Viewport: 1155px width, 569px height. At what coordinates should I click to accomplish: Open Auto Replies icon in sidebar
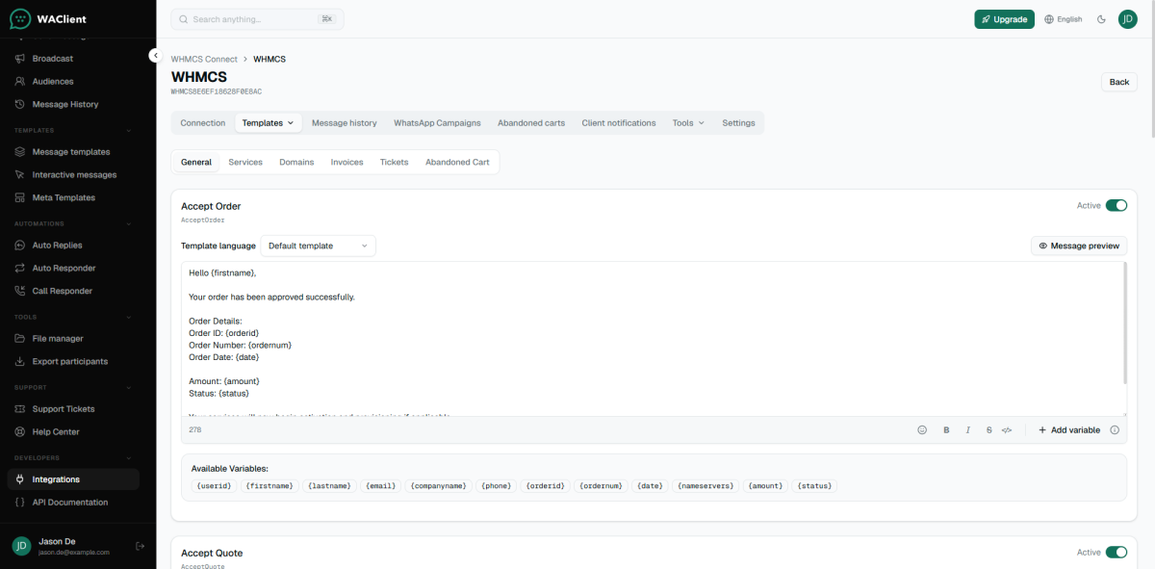tap(20, 246)
